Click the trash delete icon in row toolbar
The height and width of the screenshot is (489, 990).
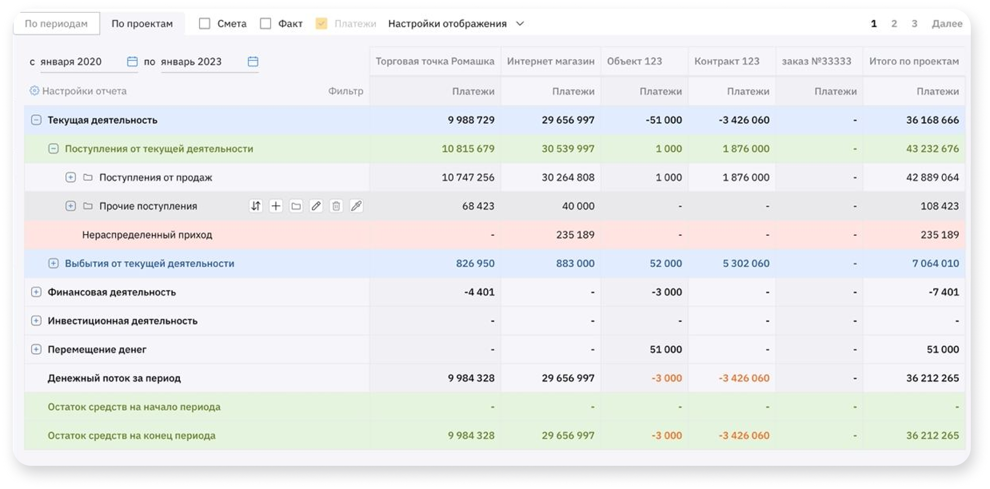[336, 206]
